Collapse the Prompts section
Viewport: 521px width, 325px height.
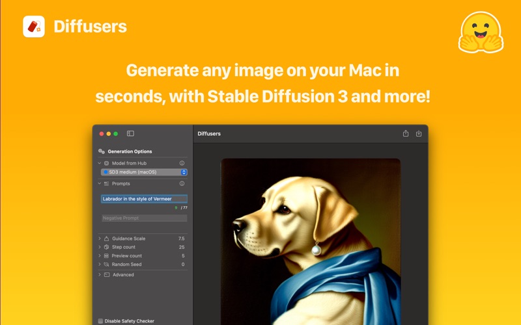point(100,183)
